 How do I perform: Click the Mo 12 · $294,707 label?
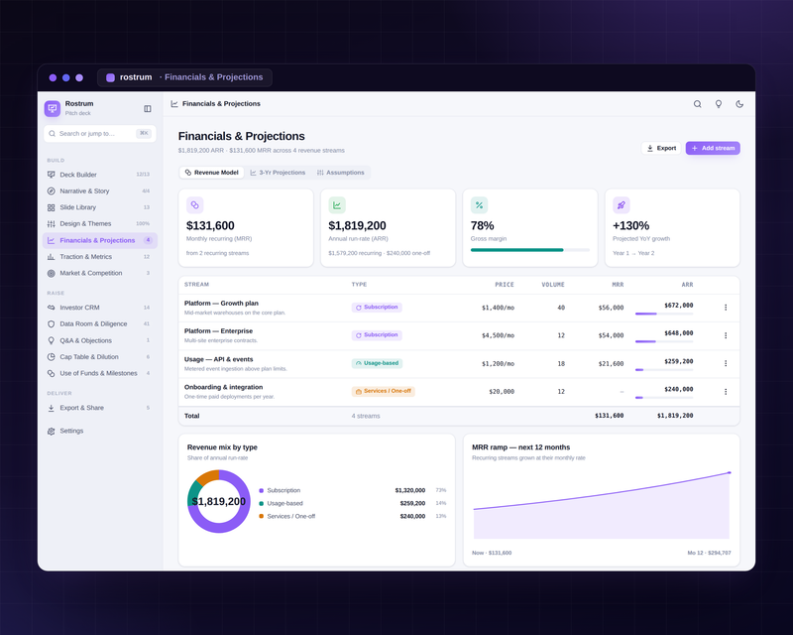click(709, 553)
